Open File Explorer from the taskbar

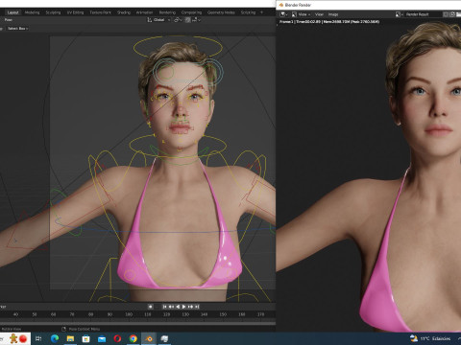(x=70, y=338)
